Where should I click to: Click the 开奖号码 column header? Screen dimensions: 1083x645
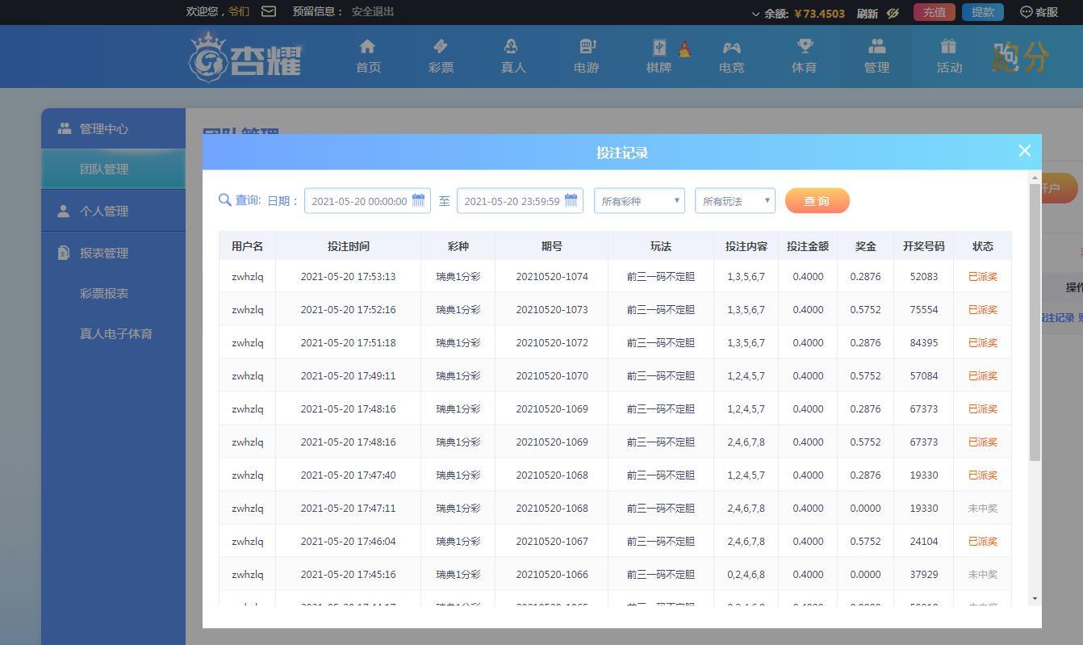[923, 246]
